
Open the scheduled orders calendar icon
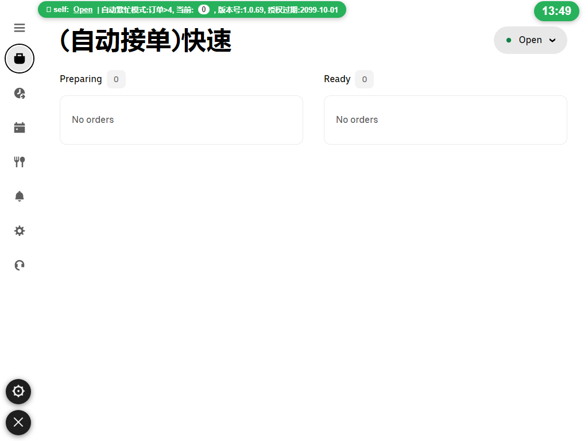click(x=20, y=127)
